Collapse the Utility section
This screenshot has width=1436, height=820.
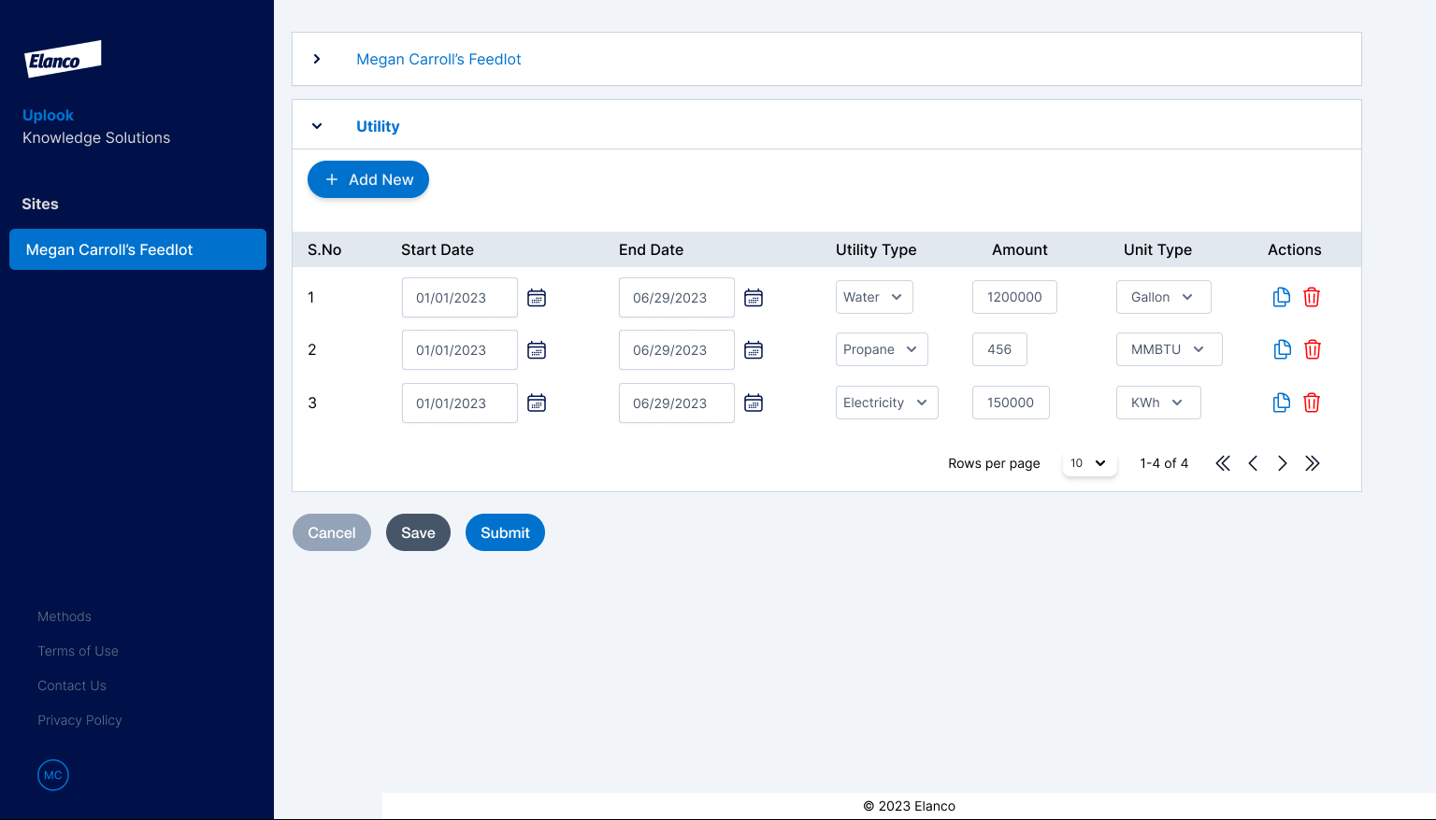coord(317,126)
